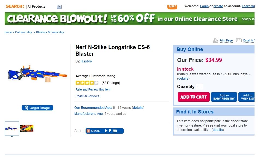This screenshot has width=263, height=168.
Task: Click the envelope icon for emailing a friend
Action: tap(239, 41)
